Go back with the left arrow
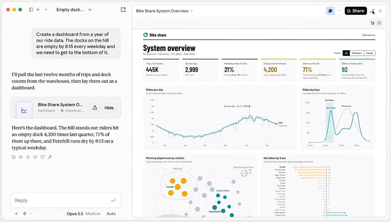This screenshot has height=222, width=391. [38, 9]
